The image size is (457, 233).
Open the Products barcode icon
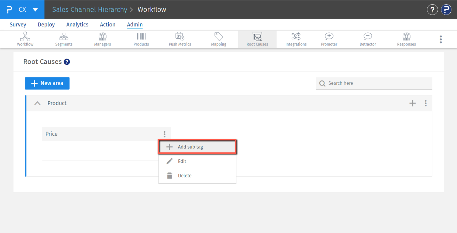(141, 39)
